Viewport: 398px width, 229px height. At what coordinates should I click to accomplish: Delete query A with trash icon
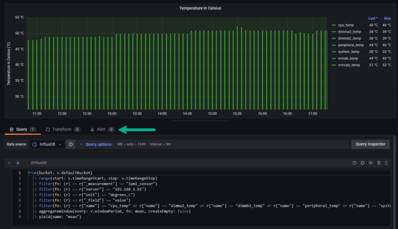379,163
